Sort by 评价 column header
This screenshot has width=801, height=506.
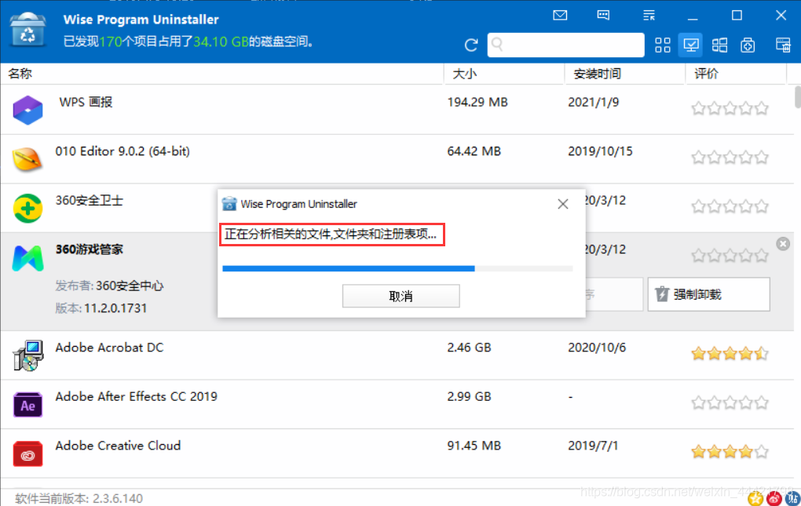tap(706, 74)
